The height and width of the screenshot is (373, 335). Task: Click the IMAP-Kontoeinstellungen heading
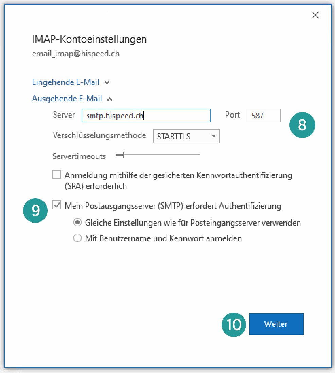click(89, 39)
